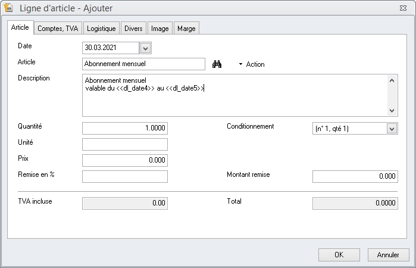The image size is (416, 268).
Task: Click the binoculars article search icon
Action: pos(217,64)
